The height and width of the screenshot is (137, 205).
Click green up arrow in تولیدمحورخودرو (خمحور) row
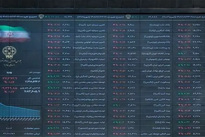(49, 128)
